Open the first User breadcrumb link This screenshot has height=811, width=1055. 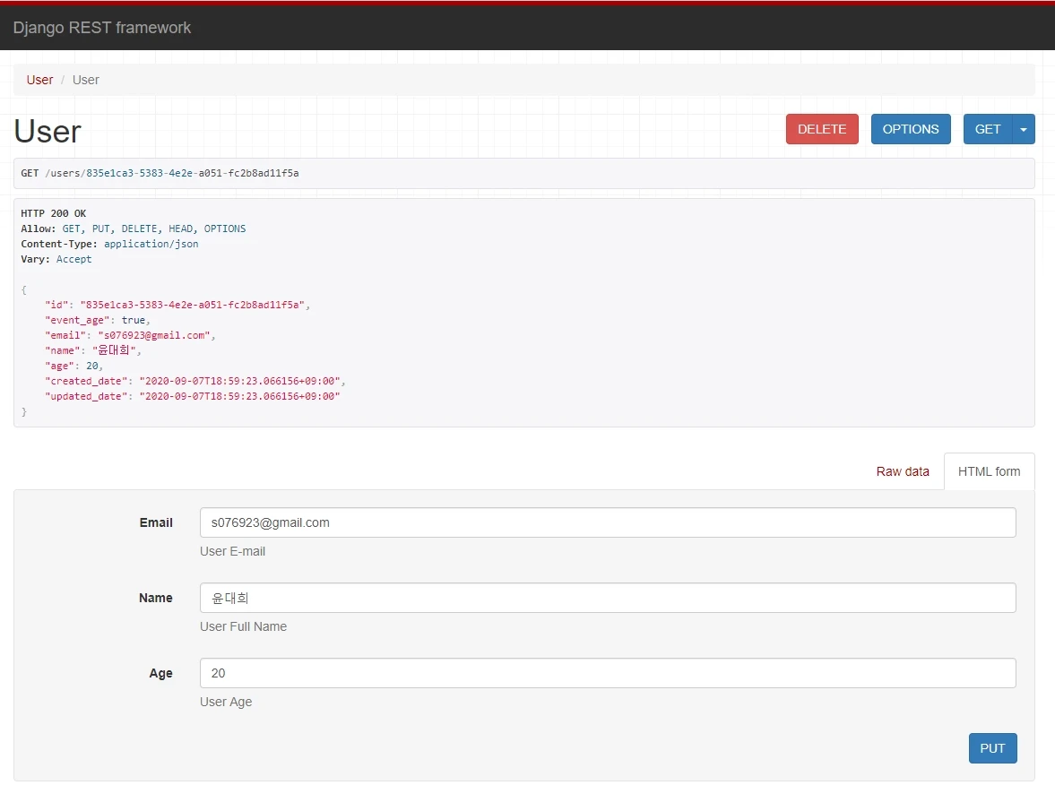click(39, 80)
